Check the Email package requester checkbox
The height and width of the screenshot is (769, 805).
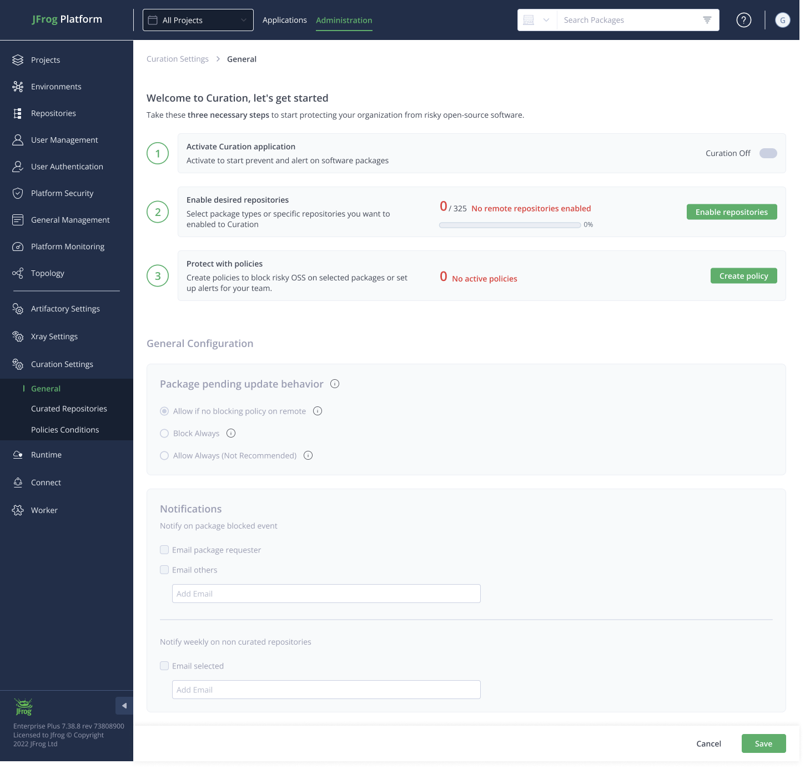pos(164,550)
